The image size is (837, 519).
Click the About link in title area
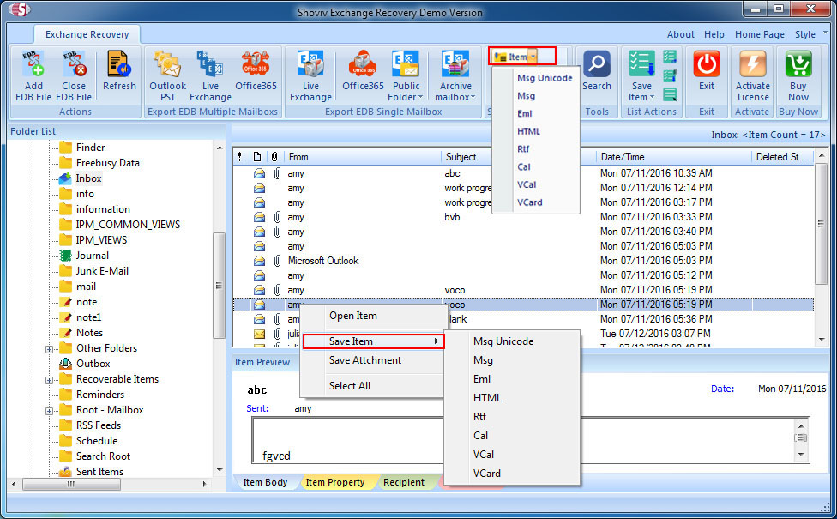[680, 34]
